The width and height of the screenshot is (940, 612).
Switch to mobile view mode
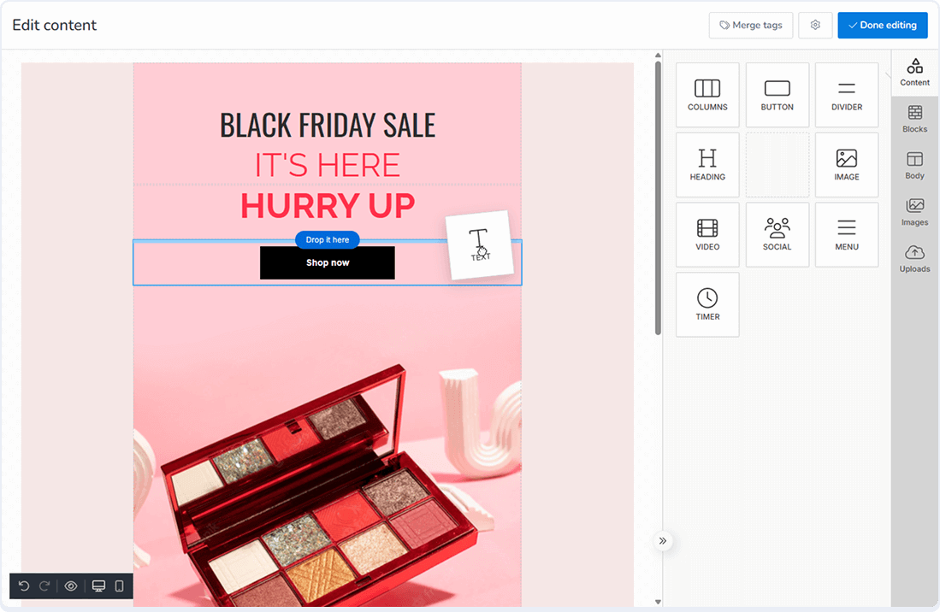119,586
